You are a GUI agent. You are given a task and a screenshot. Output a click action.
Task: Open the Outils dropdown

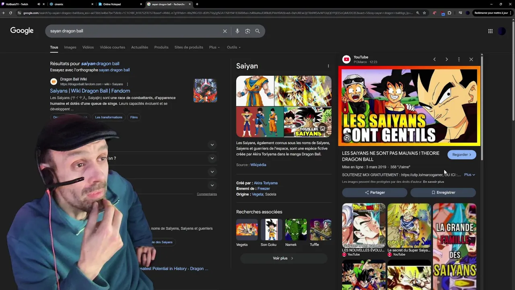pos(234,48)
